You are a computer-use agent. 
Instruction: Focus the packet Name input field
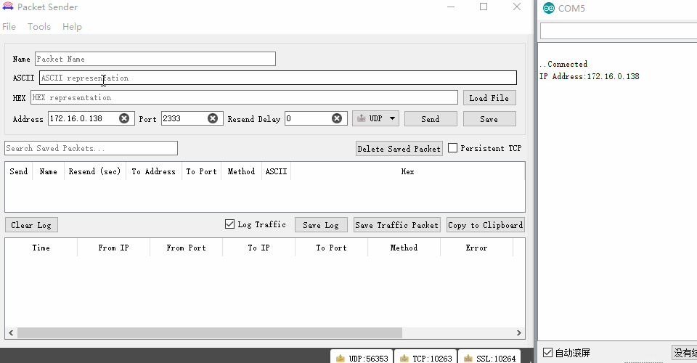point(155,59)
